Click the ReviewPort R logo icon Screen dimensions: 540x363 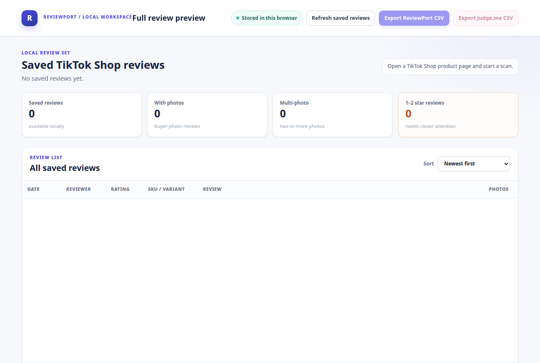(x=30, y=18)
